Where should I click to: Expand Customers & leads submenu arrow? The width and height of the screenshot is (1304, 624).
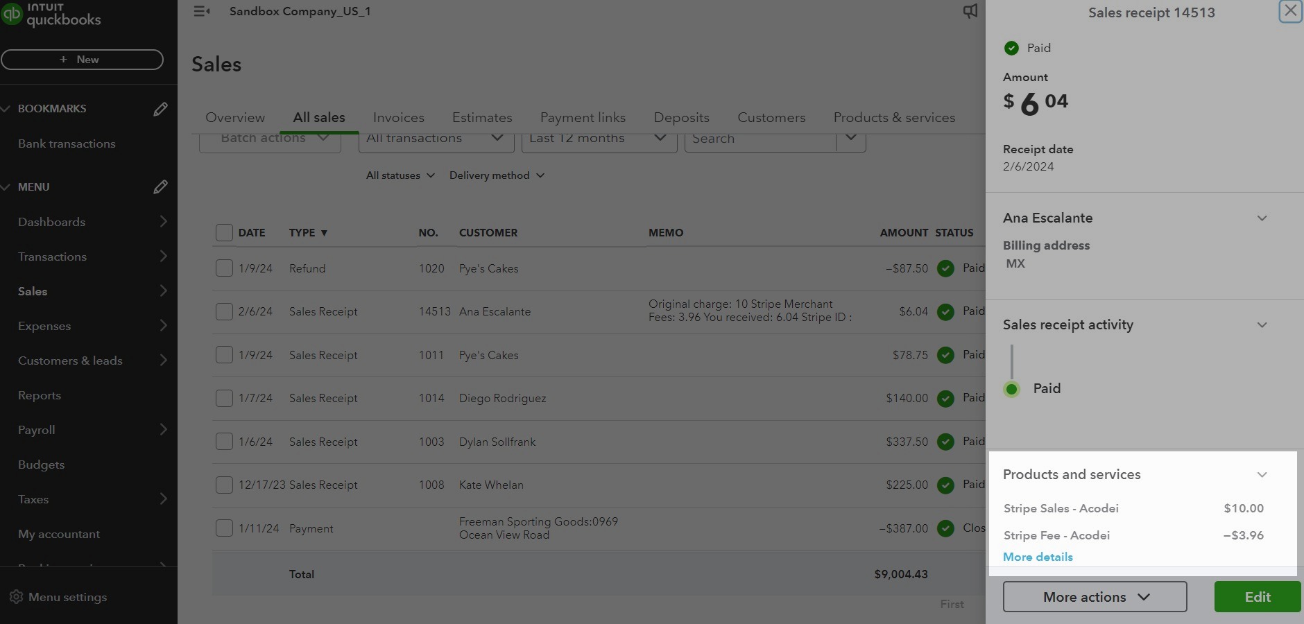point(163,360)
